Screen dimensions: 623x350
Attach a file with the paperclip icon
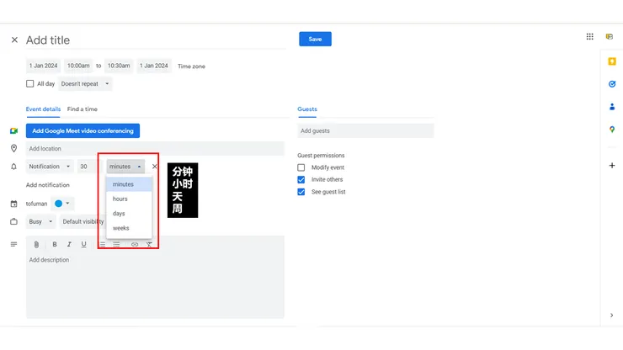[x=36, y=244]
